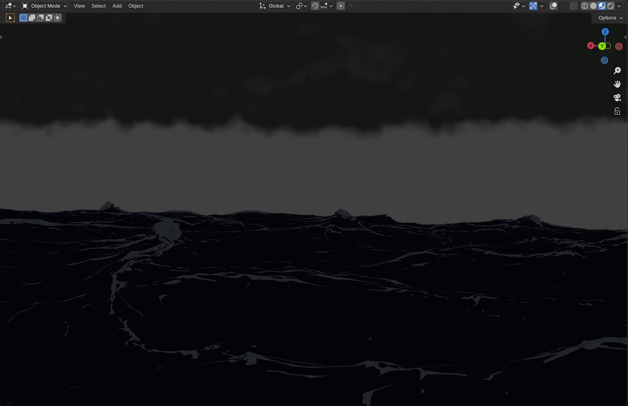Switch to rendered viewport shading

click(610, 6)
